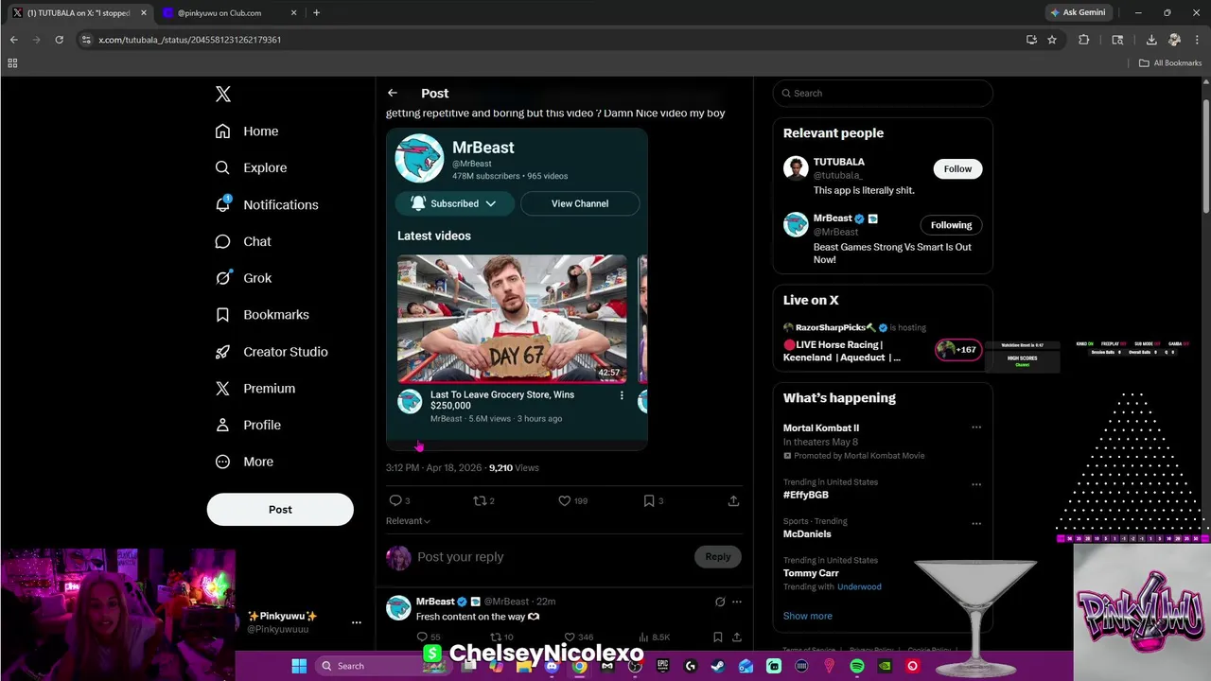1211x681 pixels.
Task: Like MrBeast's reply with 346 likes
Action: tap(570, 637)
